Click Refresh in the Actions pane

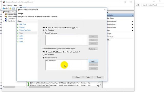click(x=109, y=34)
